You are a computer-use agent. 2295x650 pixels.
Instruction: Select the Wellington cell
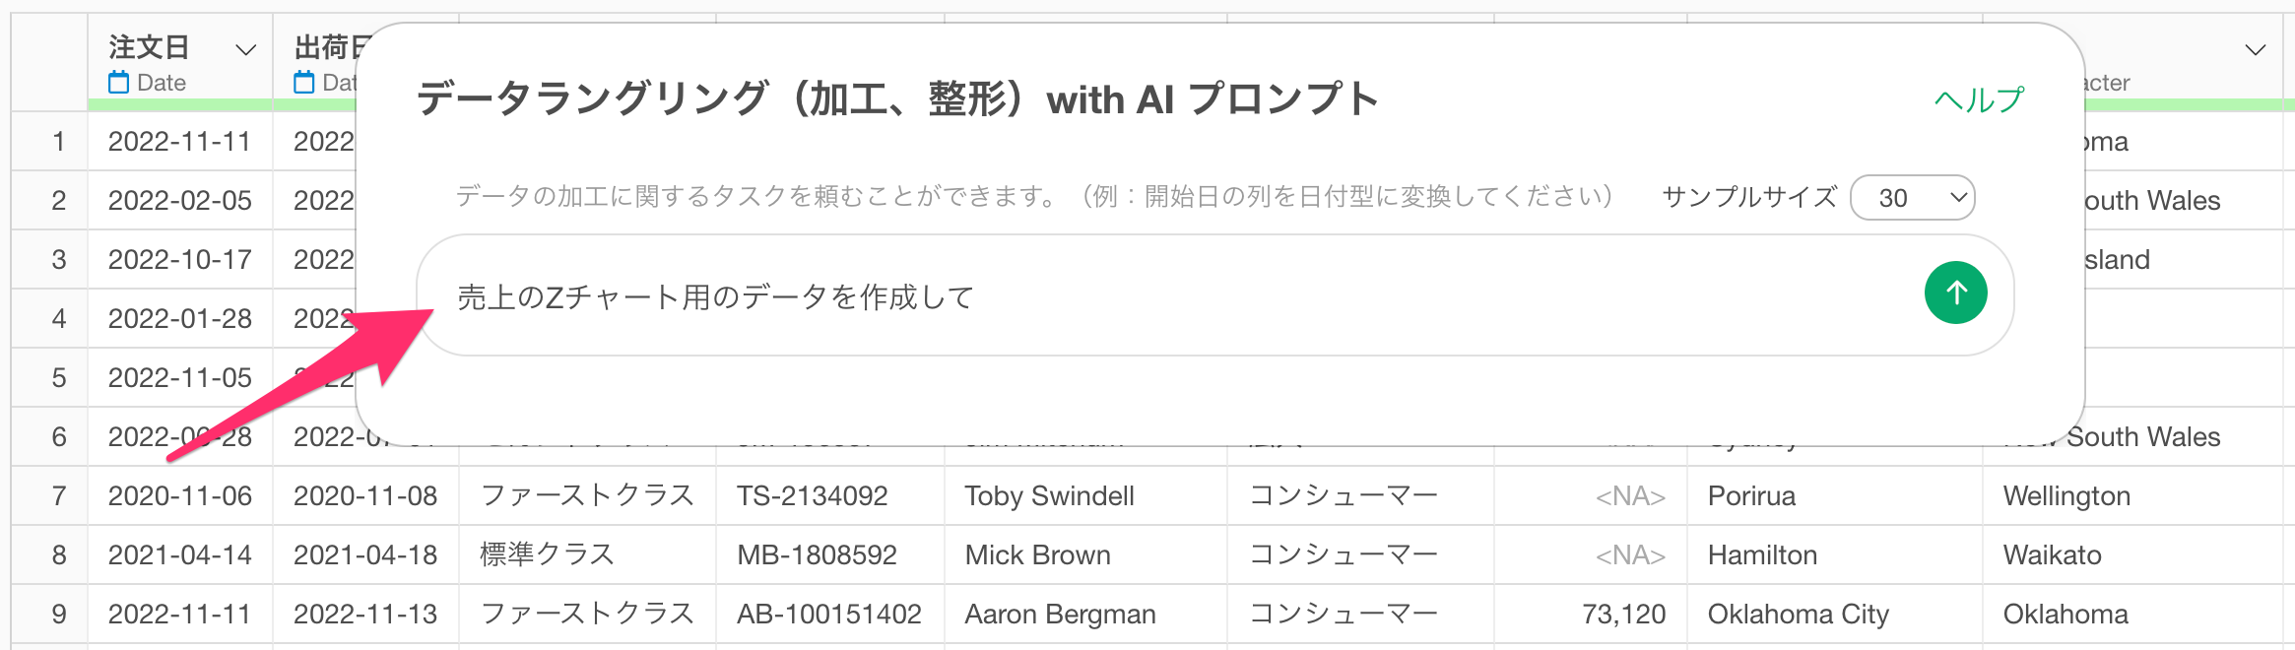(2132, 495)
